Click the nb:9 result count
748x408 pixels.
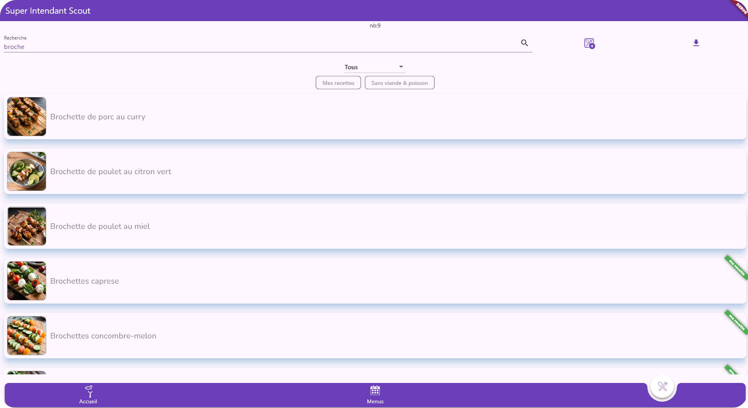[x=375, y=25]
